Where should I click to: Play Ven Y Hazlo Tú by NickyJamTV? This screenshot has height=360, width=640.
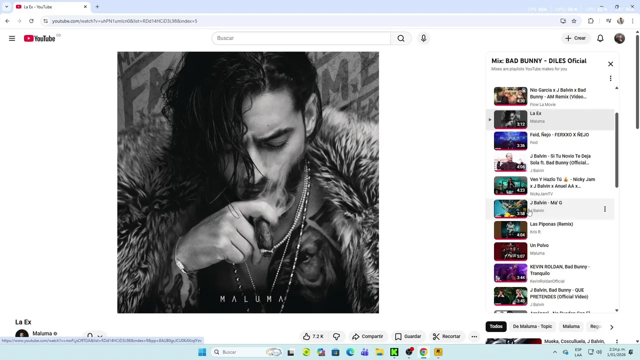pyautogui.click(x=550, y=186)
